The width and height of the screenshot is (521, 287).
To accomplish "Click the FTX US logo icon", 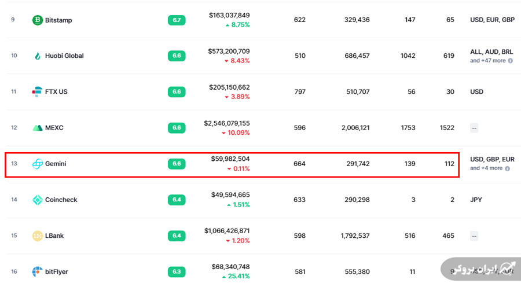I will pyautogui.click(x=37, y=91).
